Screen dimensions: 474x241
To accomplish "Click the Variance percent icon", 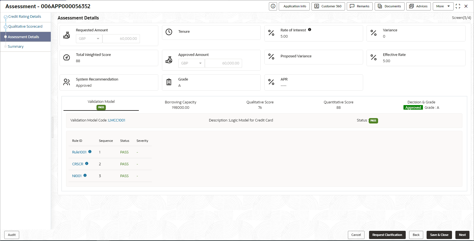I will [x=374, y=33].
